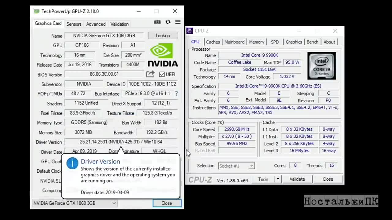Click the Threads count value 16
392x220 pixels.
[332, 166]
